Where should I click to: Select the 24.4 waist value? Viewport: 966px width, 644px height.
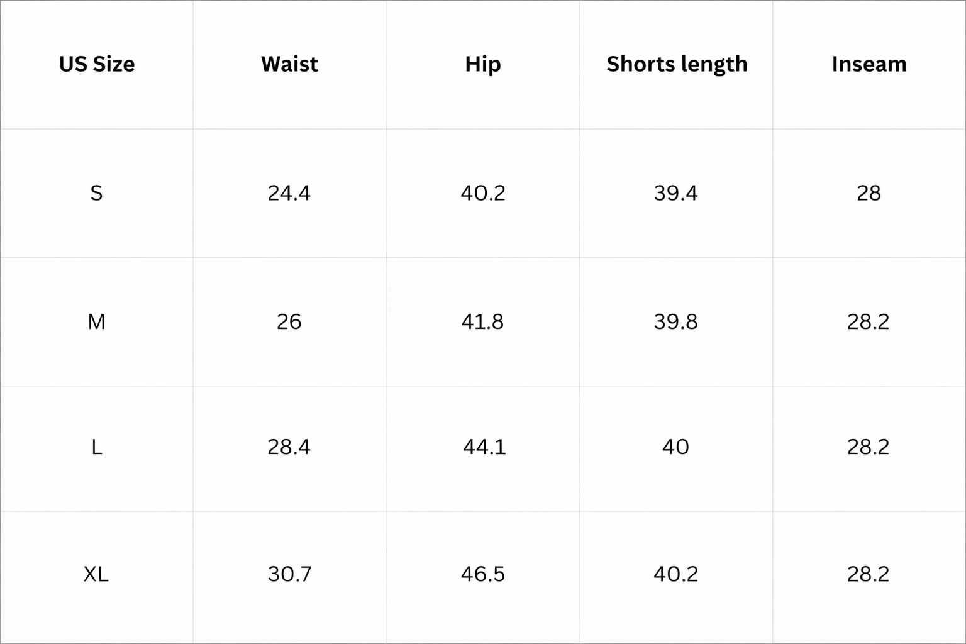click(x=289, y=193)
